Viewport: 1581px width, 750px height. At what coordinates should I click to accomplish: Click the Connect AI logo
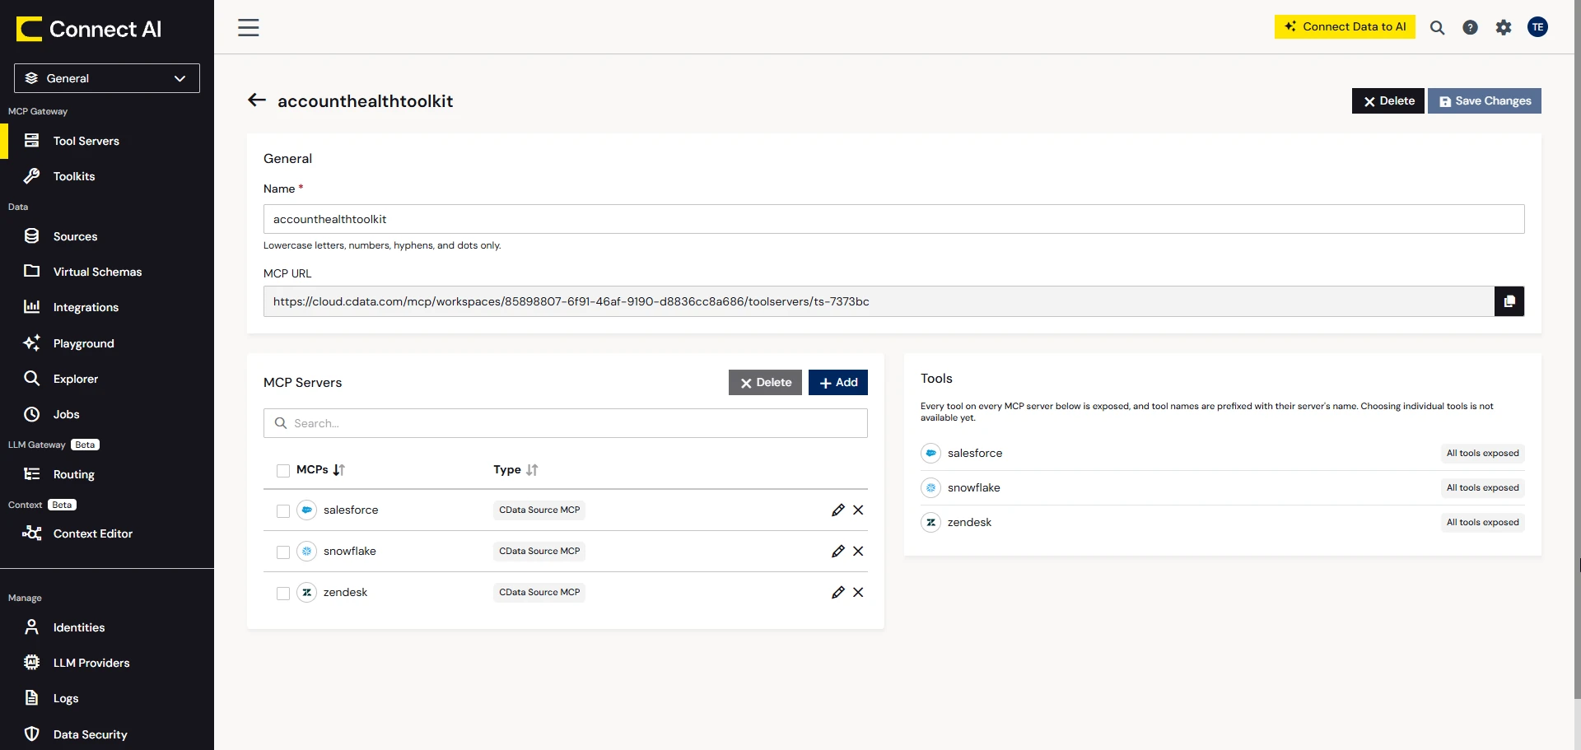89,29
